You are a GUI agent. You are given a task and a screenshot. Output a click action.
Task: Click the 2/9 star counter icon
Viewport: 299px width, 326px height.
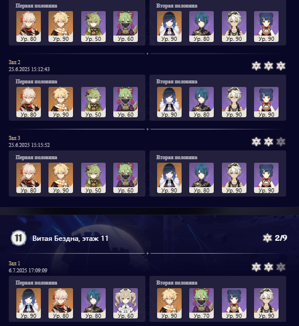pyautogui.click(x=267, y=238)
